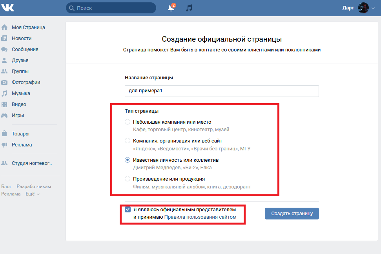Expand the profile menu arrow near Дарт
Viewport: 381px width, 254px height.
[373, 8]
